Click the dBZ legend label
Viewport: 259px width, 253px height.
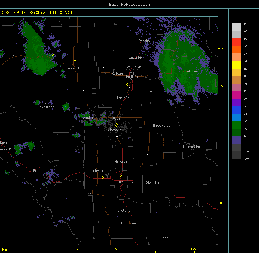pyautogui.click(x=243, y=16)
